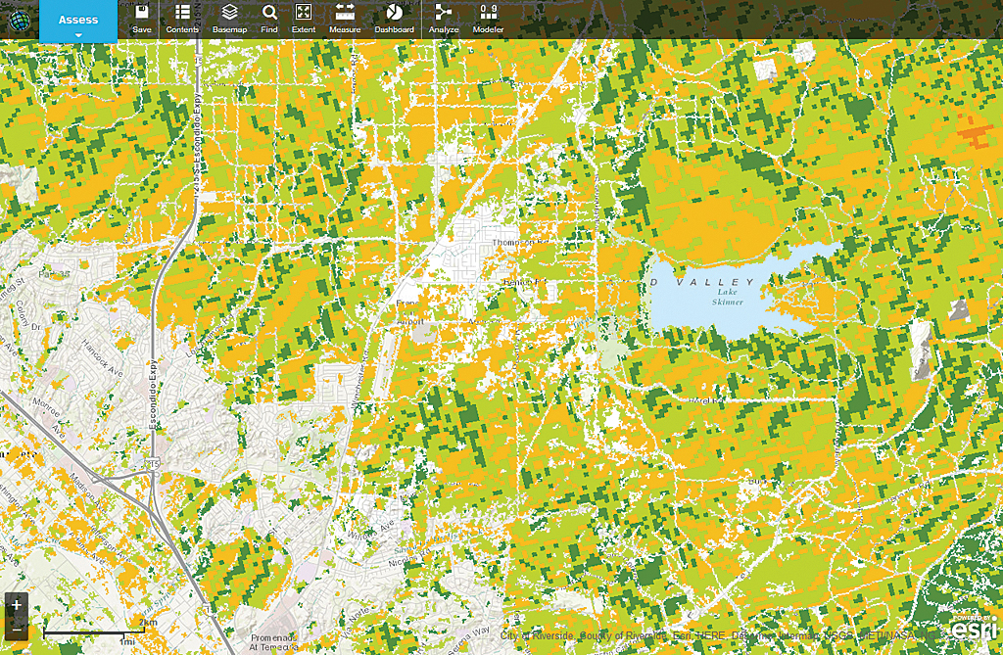The image size is (1003, 655).
Task: Click the Interstate 15 highway shield
Action: 153,464
